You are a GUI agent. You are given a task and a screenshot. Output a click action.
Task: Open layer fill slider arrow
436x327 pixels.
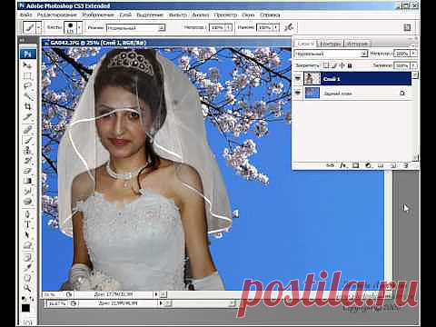[x=414, y=65]
